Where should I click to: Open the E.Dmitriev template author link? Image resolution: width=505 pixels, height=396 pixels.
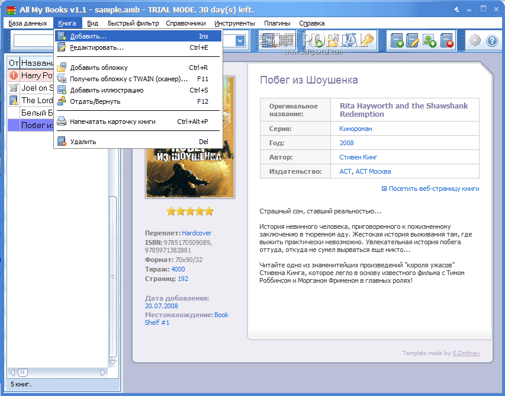point(467,353)
